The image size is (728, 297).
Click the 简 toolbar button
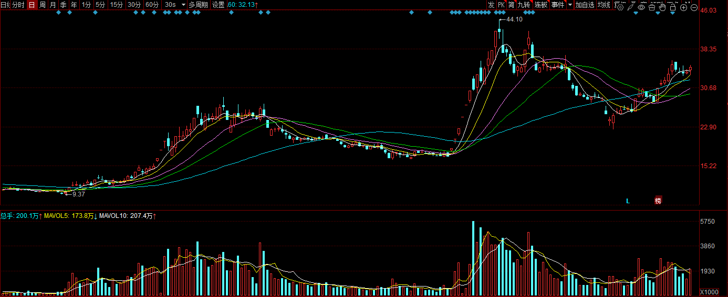[511, 5]
